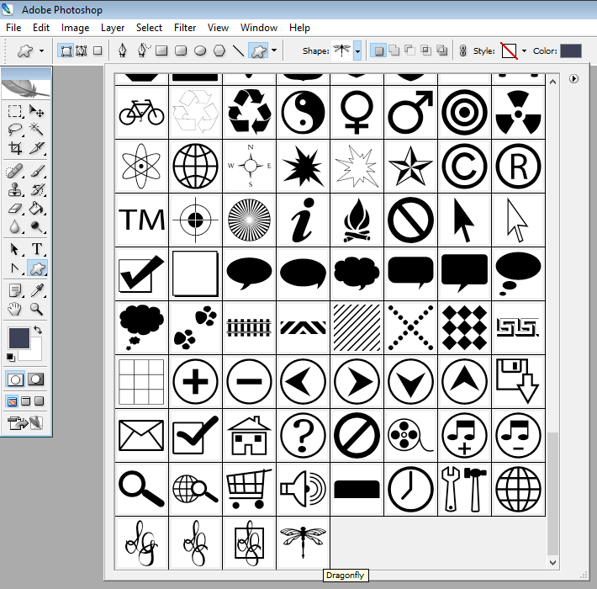
Task: Select the Dodge tool
Action: (36, 226)
